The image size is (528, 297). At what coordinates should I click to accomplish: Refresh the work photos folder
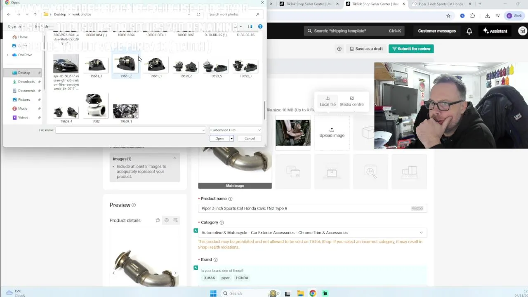click(x=198, y=14)
